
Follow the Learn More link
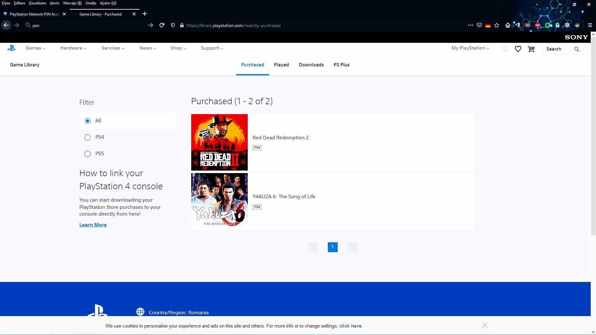pos(93,225)
